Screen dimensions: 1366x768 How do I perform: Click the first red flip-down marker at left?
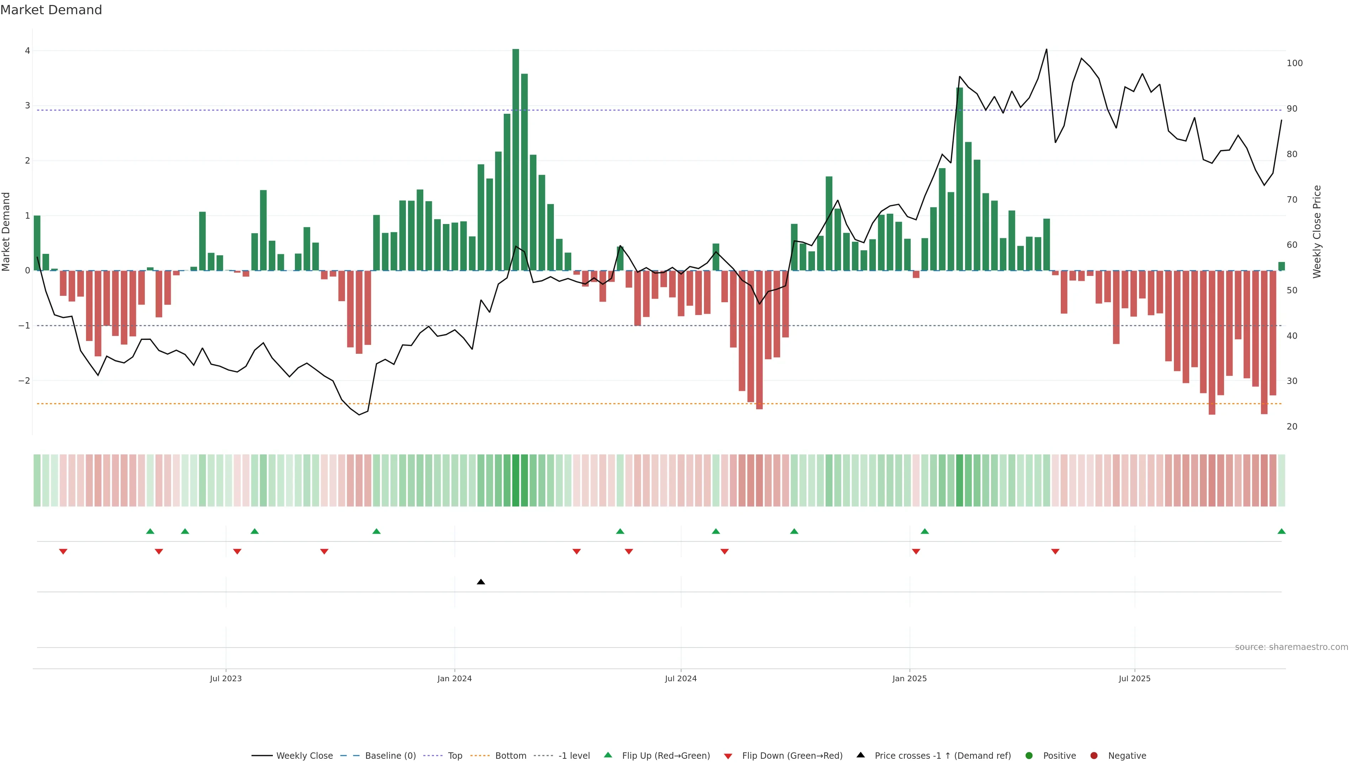63,552
